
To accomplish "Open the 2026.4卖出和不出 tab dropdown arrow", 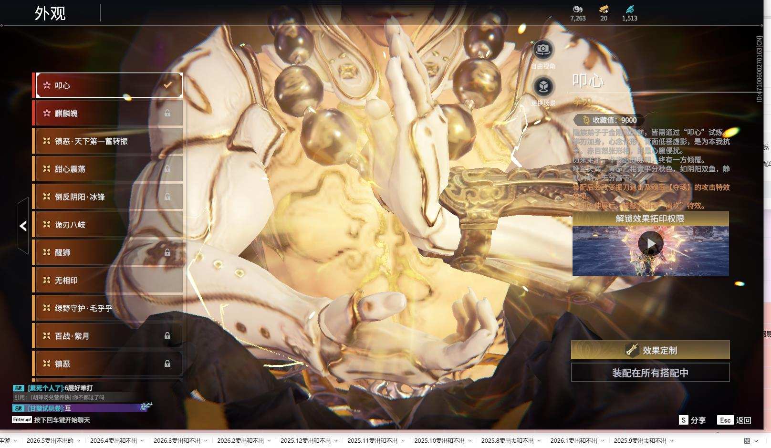I will tap(142, 441).
